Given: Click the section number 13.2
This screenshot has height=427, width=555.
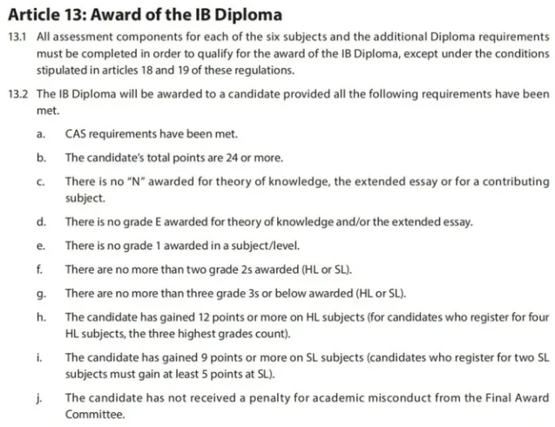Looking at the screenshot, I should pos(17,94).
